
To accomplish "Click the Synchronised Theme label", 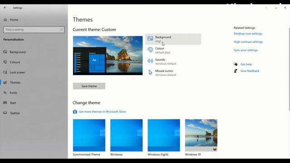I will tap(87, 154).
